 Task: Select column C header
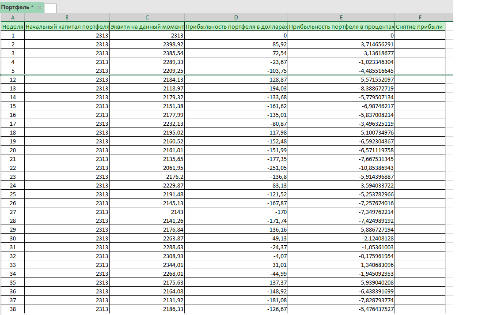click(x=147, y=18)
